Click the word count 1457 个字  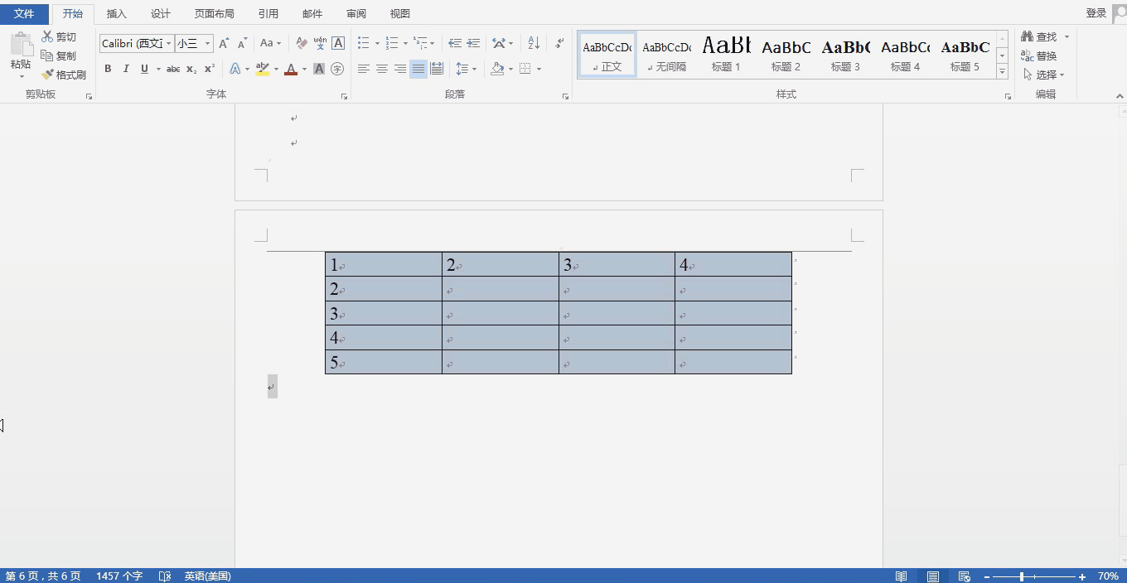[119, 576]
